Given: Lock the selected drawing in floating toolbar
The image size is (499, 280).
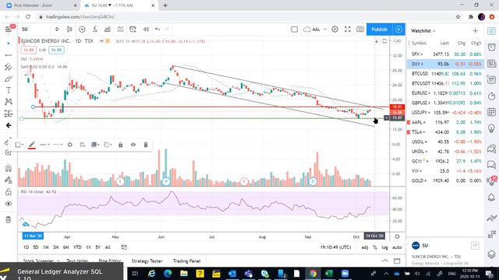Looking at the screenshot, I should 120,145.
